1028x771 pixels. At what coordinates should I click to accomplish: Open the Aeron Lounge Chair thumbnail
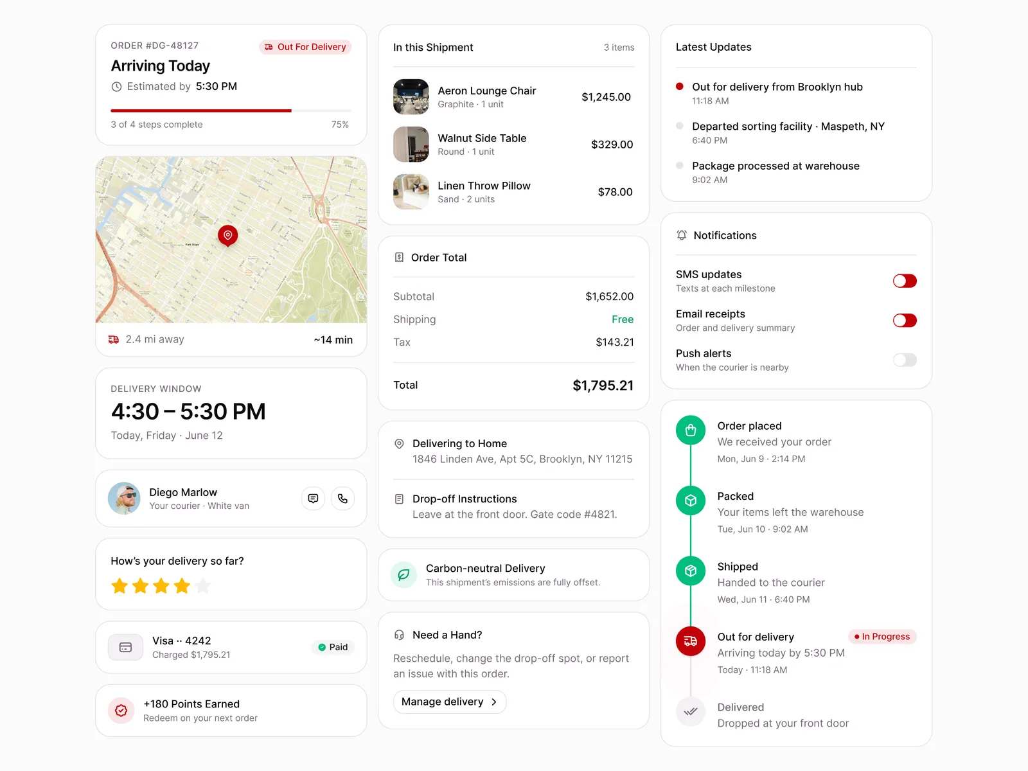click(x=411, y=97)
